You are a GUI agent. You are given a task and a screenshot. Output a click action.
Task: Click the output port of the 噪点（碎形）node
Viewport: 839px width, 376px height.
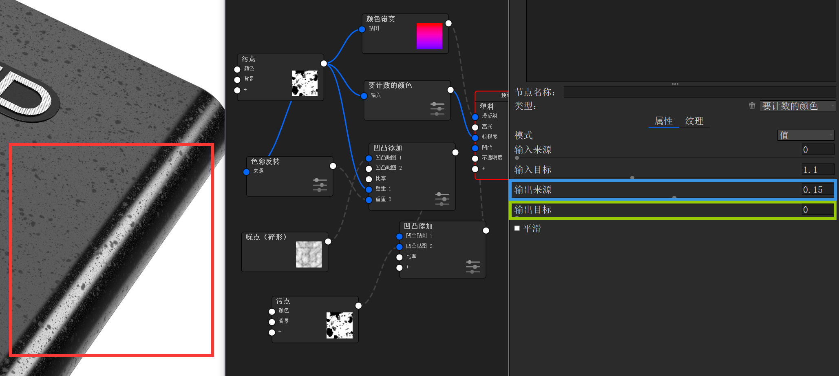[x=328, y=241]
